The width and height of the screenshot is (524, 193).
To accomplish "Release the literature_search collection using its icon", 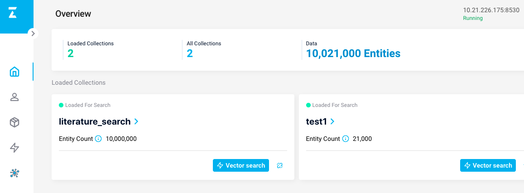I will 280,165.
